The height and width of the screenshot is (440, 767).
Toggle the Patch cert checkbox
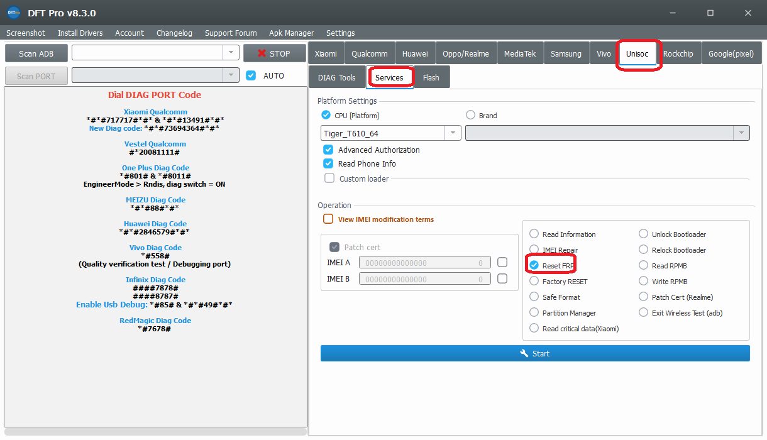[x=334, y=247]
